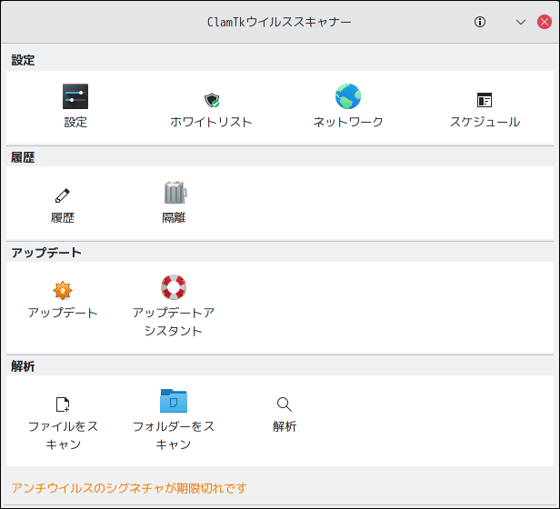Click the アップデート orange star icon

pos(63,290)
